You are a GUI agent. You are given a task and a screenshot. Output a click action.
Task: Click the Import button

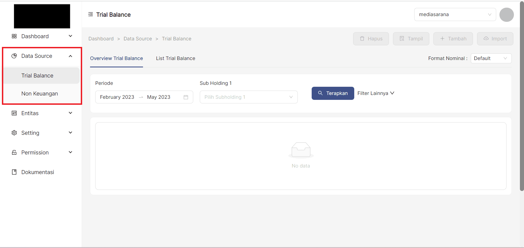coord(495,39)
